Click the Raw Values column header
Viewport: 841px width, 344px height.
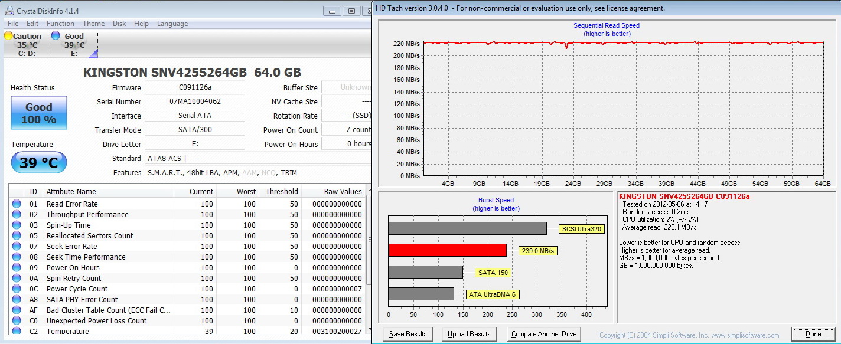tap(334, 191)
